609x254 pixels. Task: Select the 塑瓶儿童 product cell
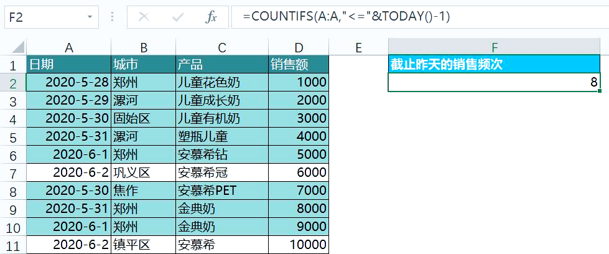pyautogui.click(x=222, y=136)
